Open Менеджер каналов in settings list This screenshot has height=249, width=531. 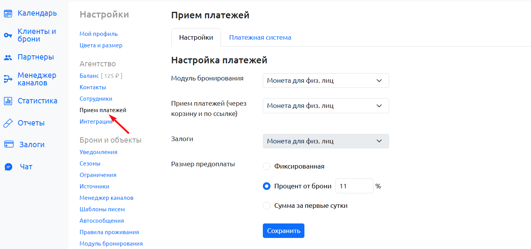point(106,198)
